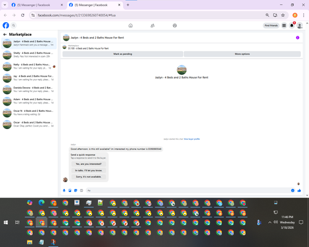Open the Windows notification center icon
The width and height of the screenshot is (309, 247).
pos(301,222)
